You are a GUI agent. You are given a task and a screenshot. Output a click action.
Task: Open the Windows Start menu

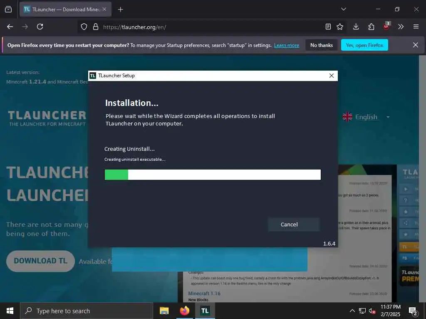(x=10, y=311)
